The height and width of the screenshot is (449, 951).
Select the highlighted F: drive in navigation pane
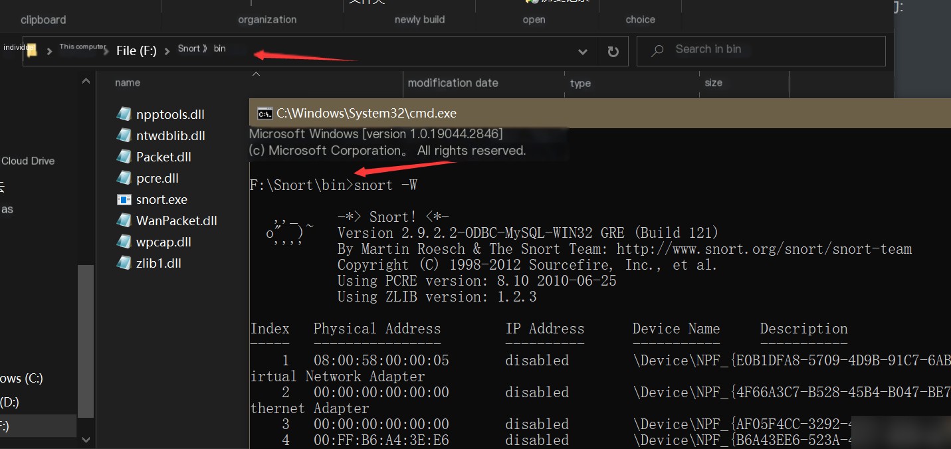tap(38, 426)
